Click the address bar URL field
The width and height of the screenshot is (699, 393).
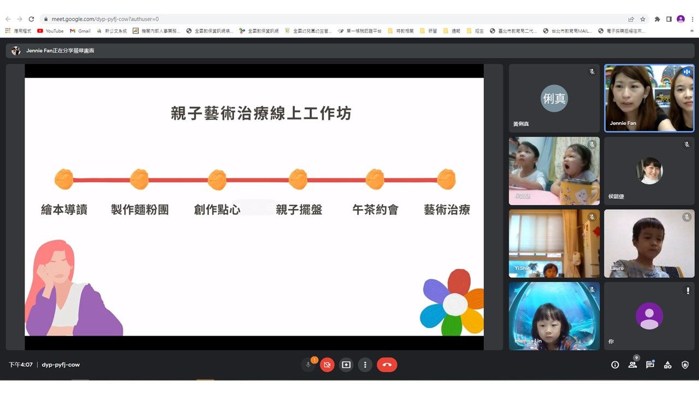tap(328, 19)
